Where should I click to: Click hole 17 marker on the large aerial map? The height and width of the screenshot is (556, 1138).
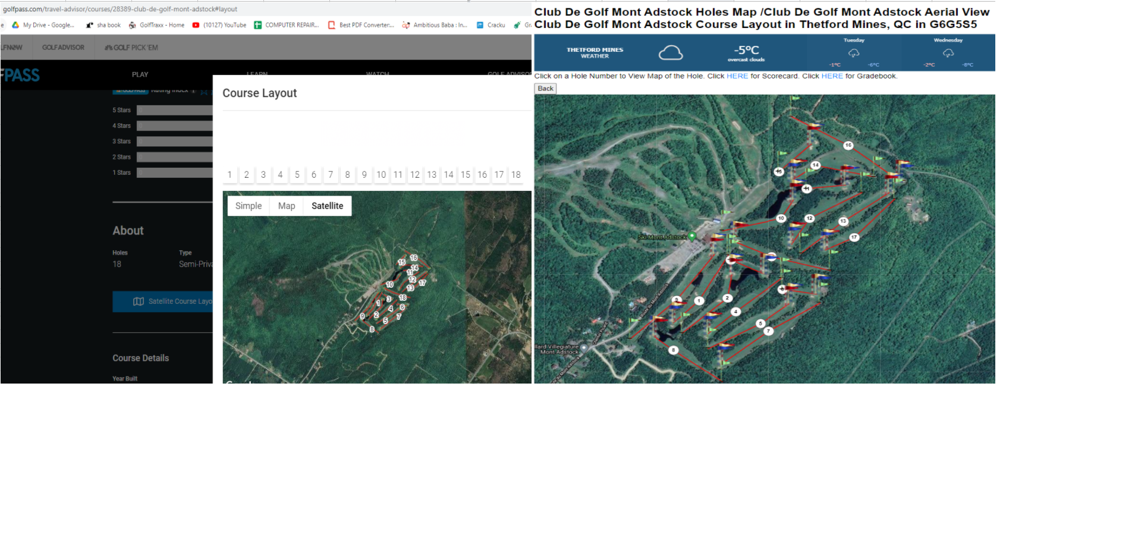coord(854,237)
